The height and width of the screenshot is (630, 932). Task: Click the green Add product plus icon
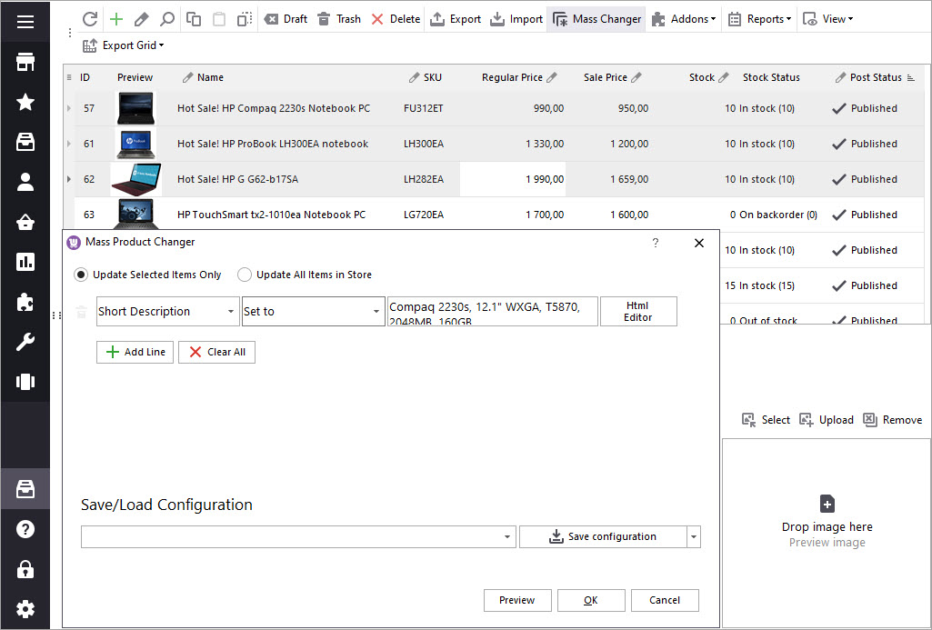[115, 19]
